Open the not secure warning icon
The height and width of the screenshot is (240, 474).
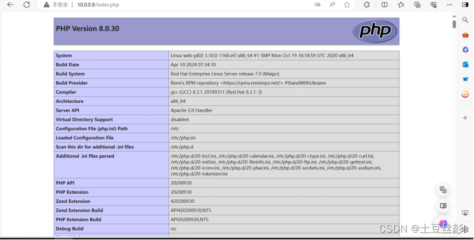pos(46,5)
